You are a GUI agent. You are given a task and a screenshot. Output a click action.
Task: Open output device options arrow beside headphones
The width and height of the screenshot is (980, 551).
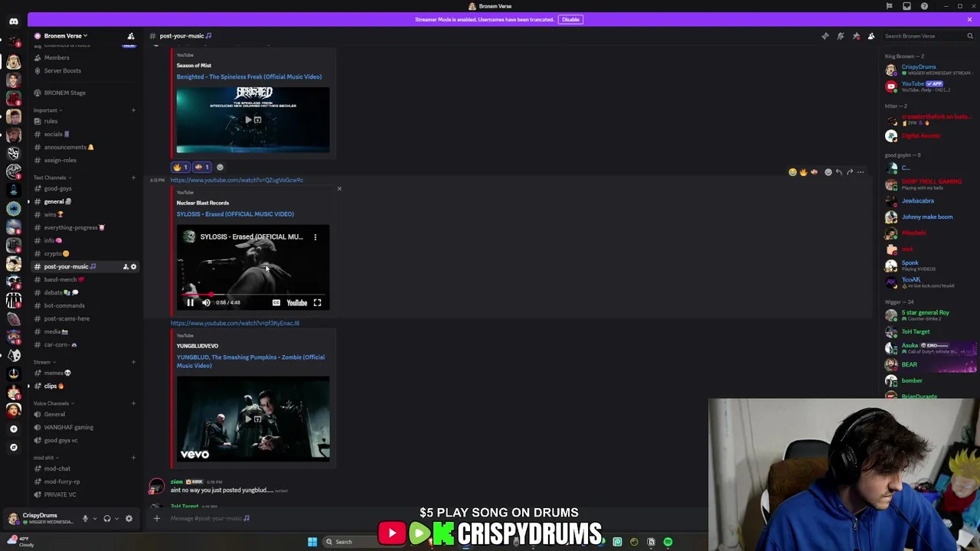[117, 519]
